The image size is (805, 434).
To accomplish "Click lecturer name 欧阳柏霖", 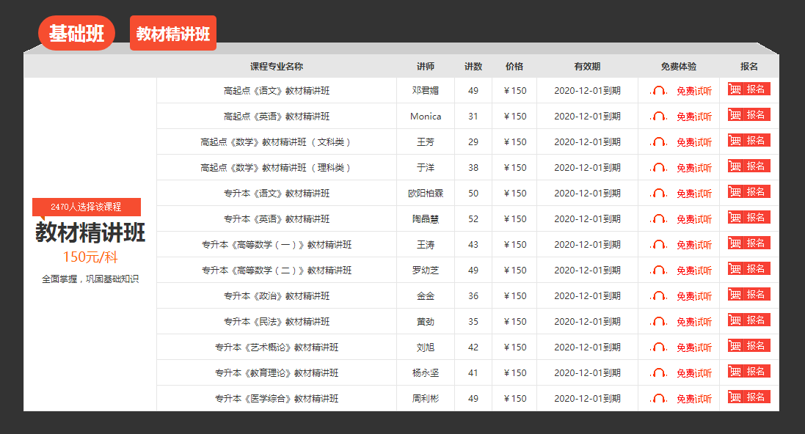I will point(426,194).
